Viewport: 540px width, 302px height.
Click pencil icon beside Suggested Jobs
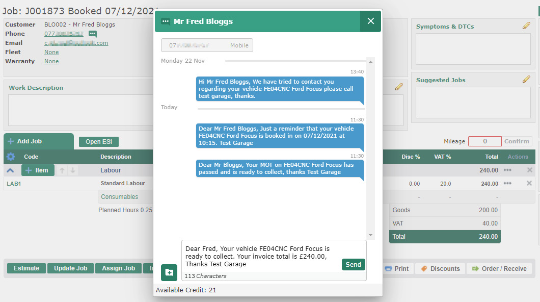526,80
